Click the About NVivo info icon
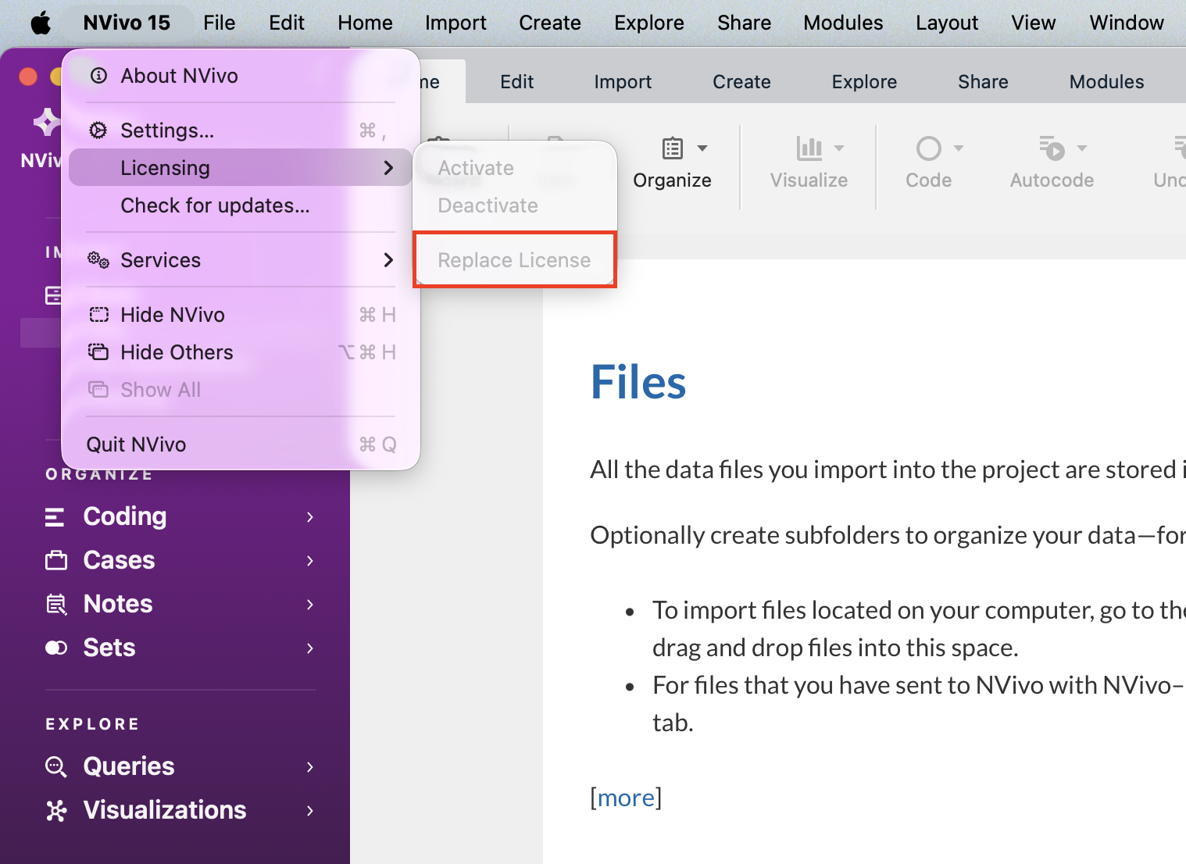This screenshot has width=1186, height=864. click(98, 76)
